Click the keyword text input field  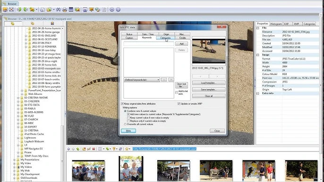pyautogui.click(x=149, y=44)
